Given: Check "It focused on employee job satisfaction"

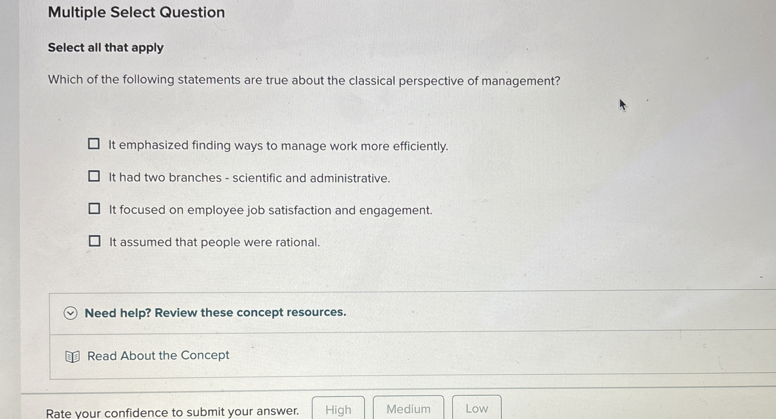Looking at the screenshot, I should coord(94,209).
